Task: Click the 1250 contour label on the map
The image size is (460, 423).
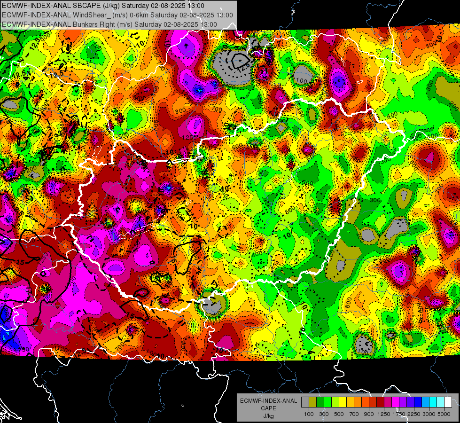Action: tap(189, 137)
